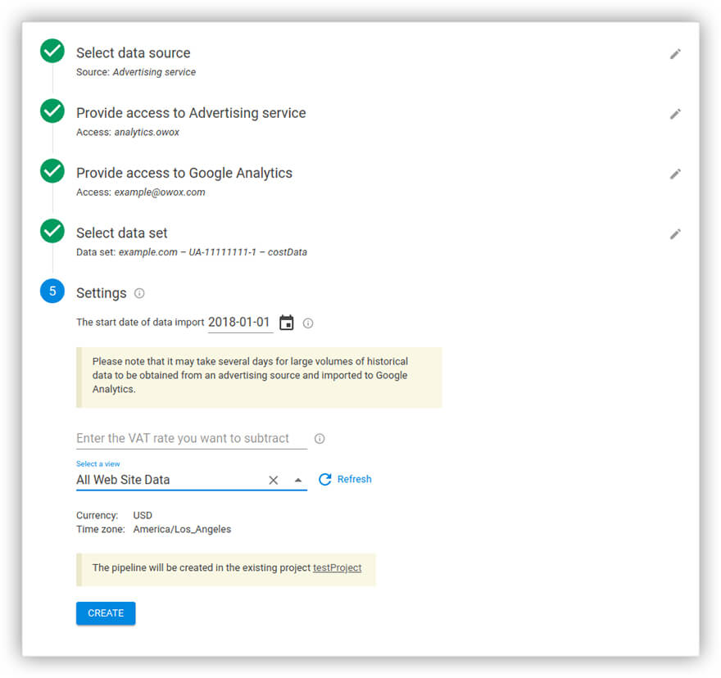This screenshot has height=678, width=721.
Task: Click pencil icon for Advertising service access
Action: coord(675,114)
